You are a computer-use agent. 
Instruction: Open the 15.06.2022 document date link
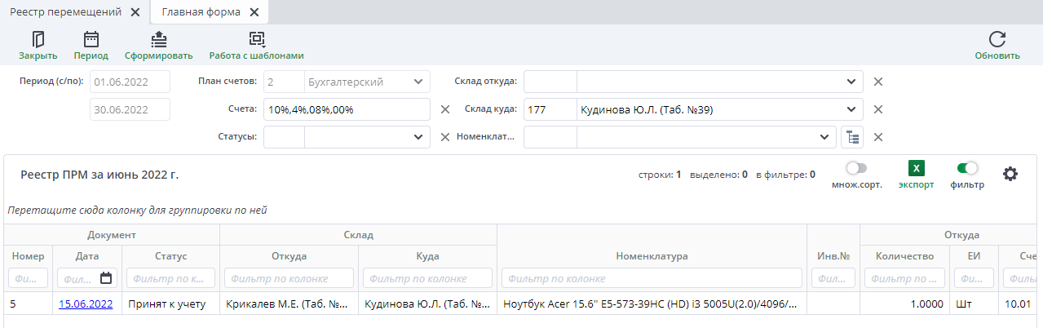point(86,304)
